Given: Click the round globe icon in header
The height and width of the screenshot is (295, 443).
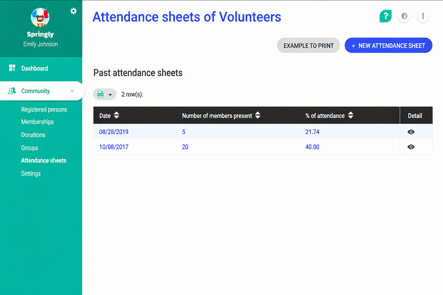Looking at the screenshot, I should (x=404, y=16).
